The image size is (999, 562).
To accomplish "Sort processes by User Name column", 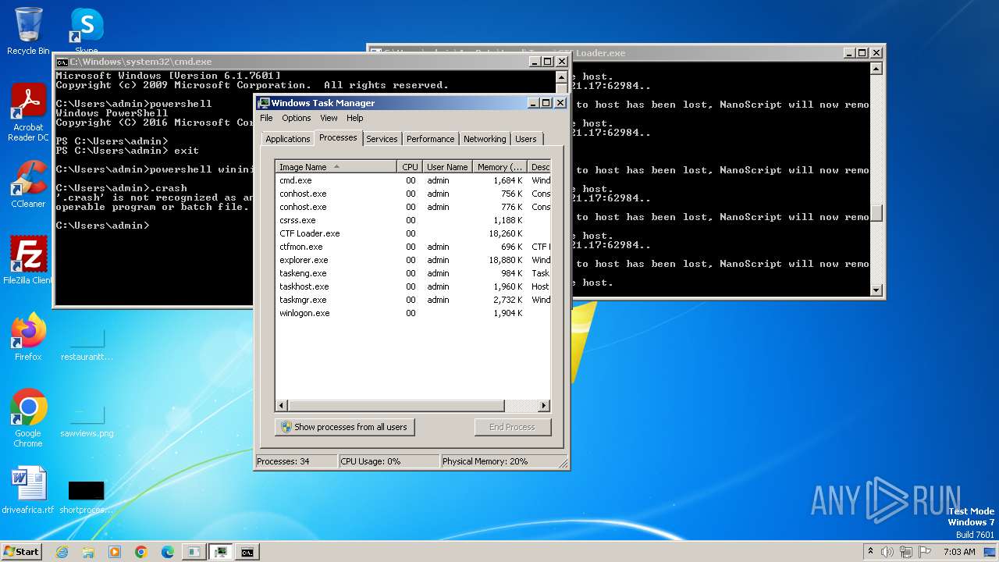I will tap(447, 167).
